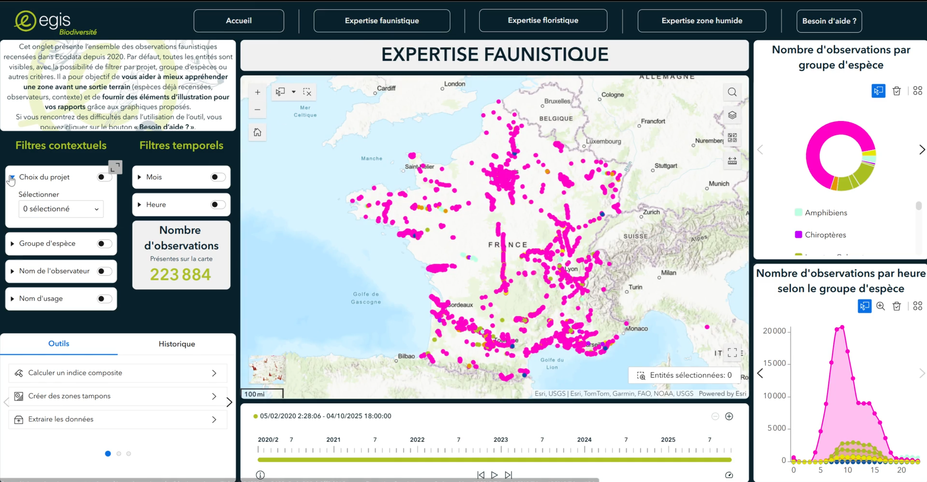The image size is (927, 482).
Task: Clear hourly chart selection with trash icon
Action: tap(897, 306)
